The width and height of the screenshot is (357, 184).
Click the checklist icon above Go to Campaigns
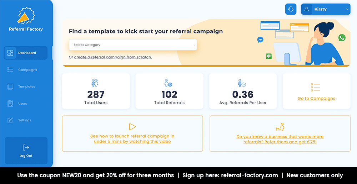[x=316, y=87]
